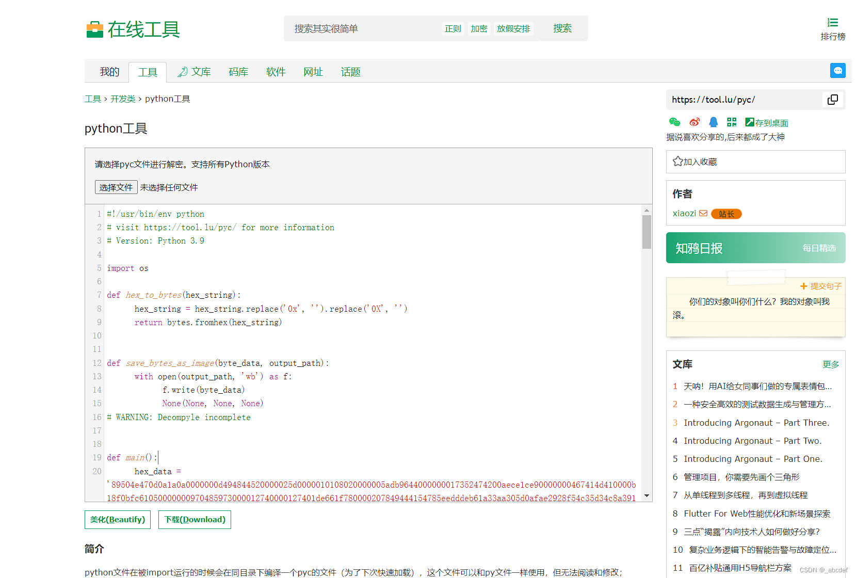Click the 'def save_bytes_as_image' line
The image size is (856, 578).
pyautogui.click(x=218, y=363)
